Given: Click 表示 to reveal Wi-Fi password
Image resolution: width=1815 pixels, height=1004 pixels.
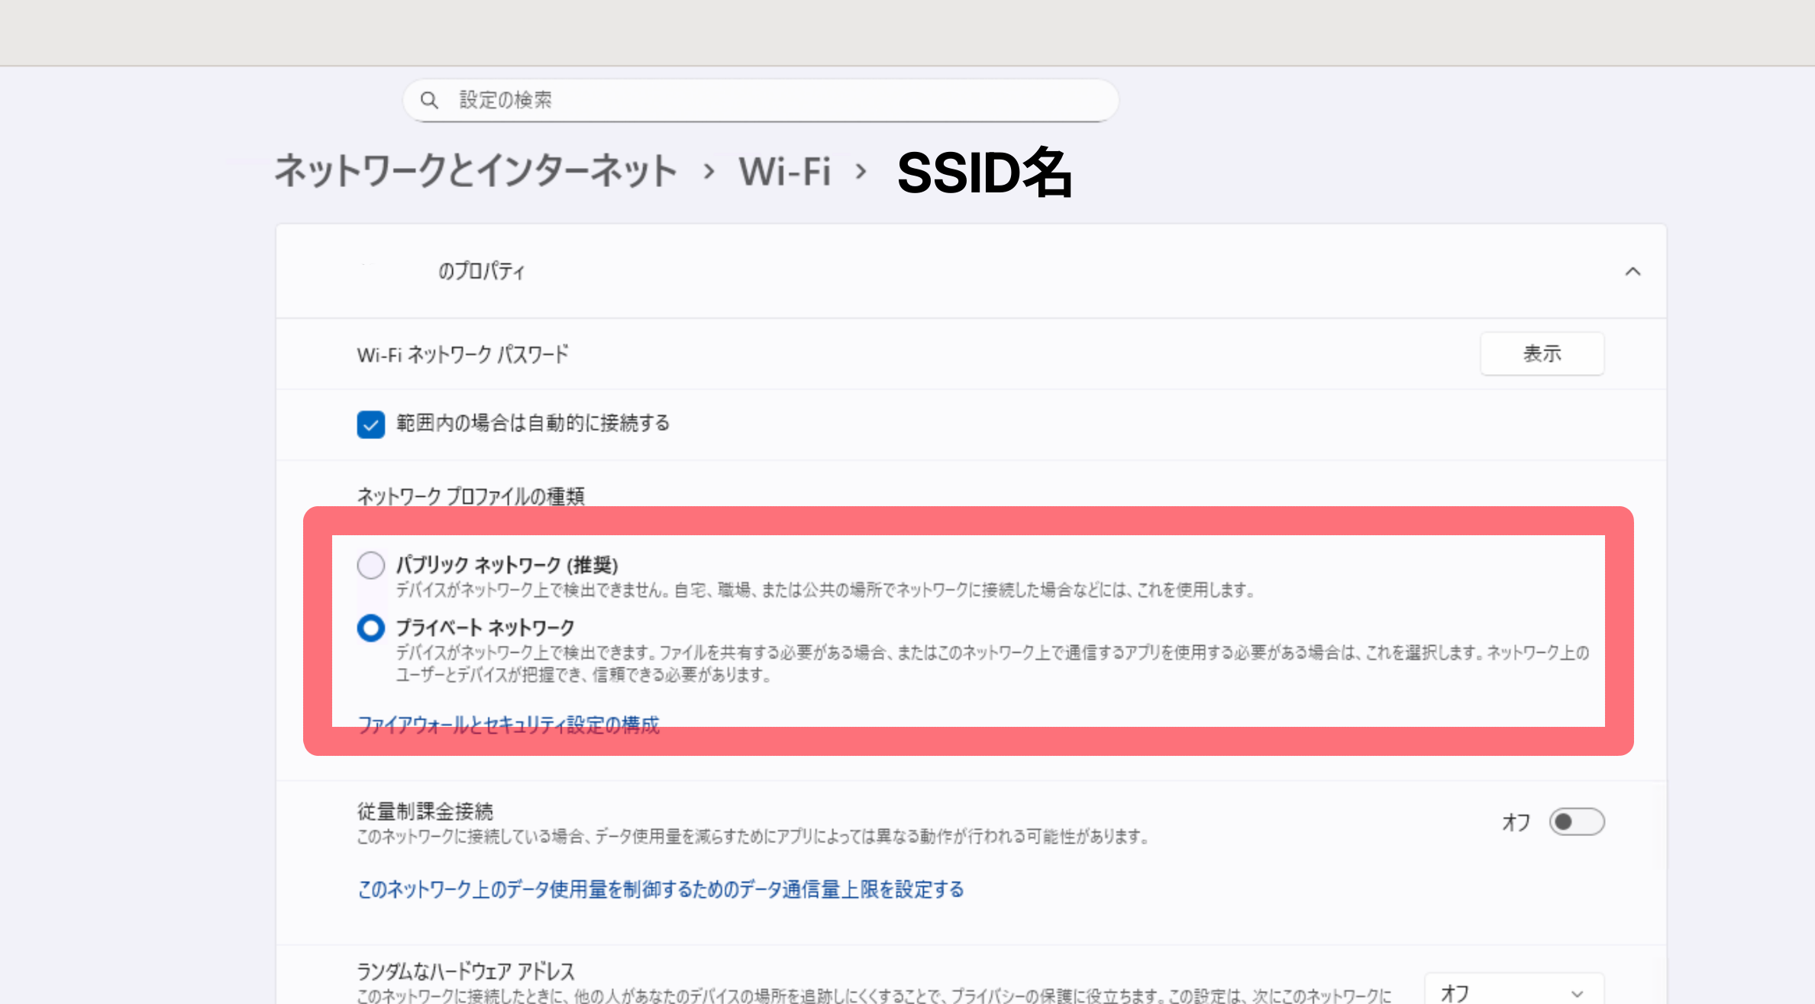Looking at the screenshot, I should pos(1542,353).
